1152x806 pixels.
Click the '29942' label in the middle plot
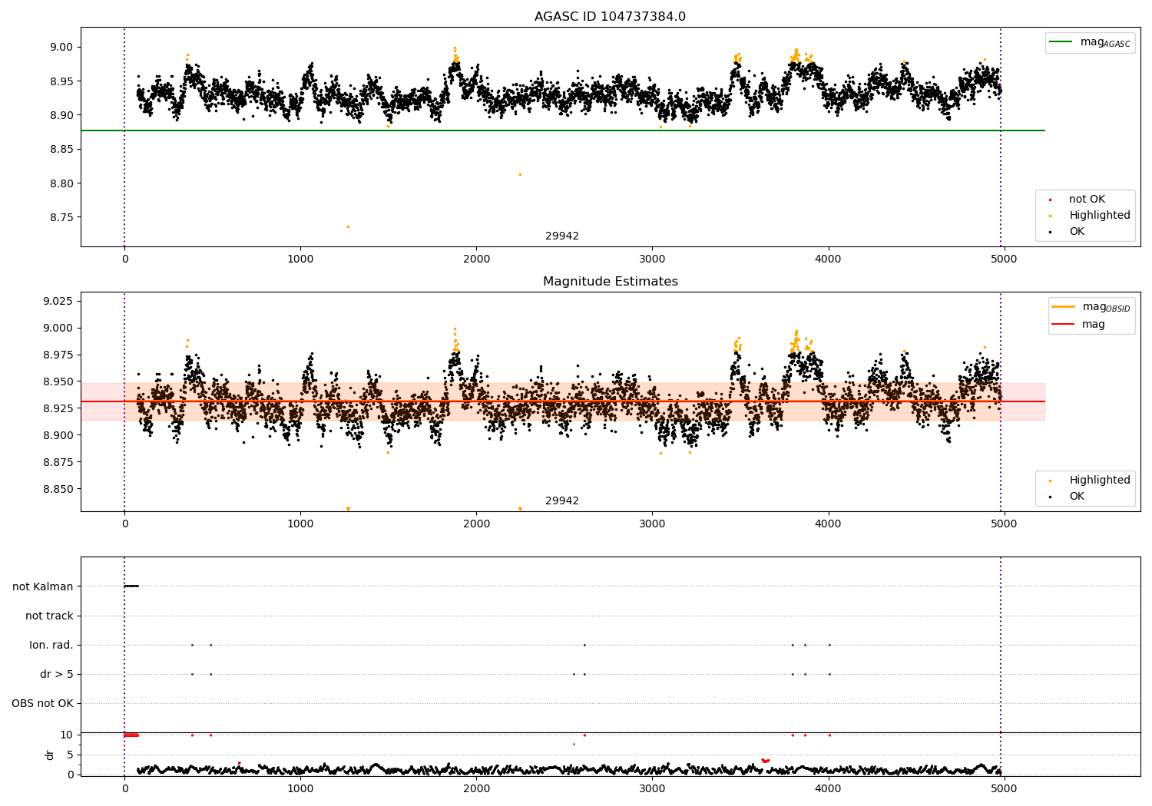562,501
